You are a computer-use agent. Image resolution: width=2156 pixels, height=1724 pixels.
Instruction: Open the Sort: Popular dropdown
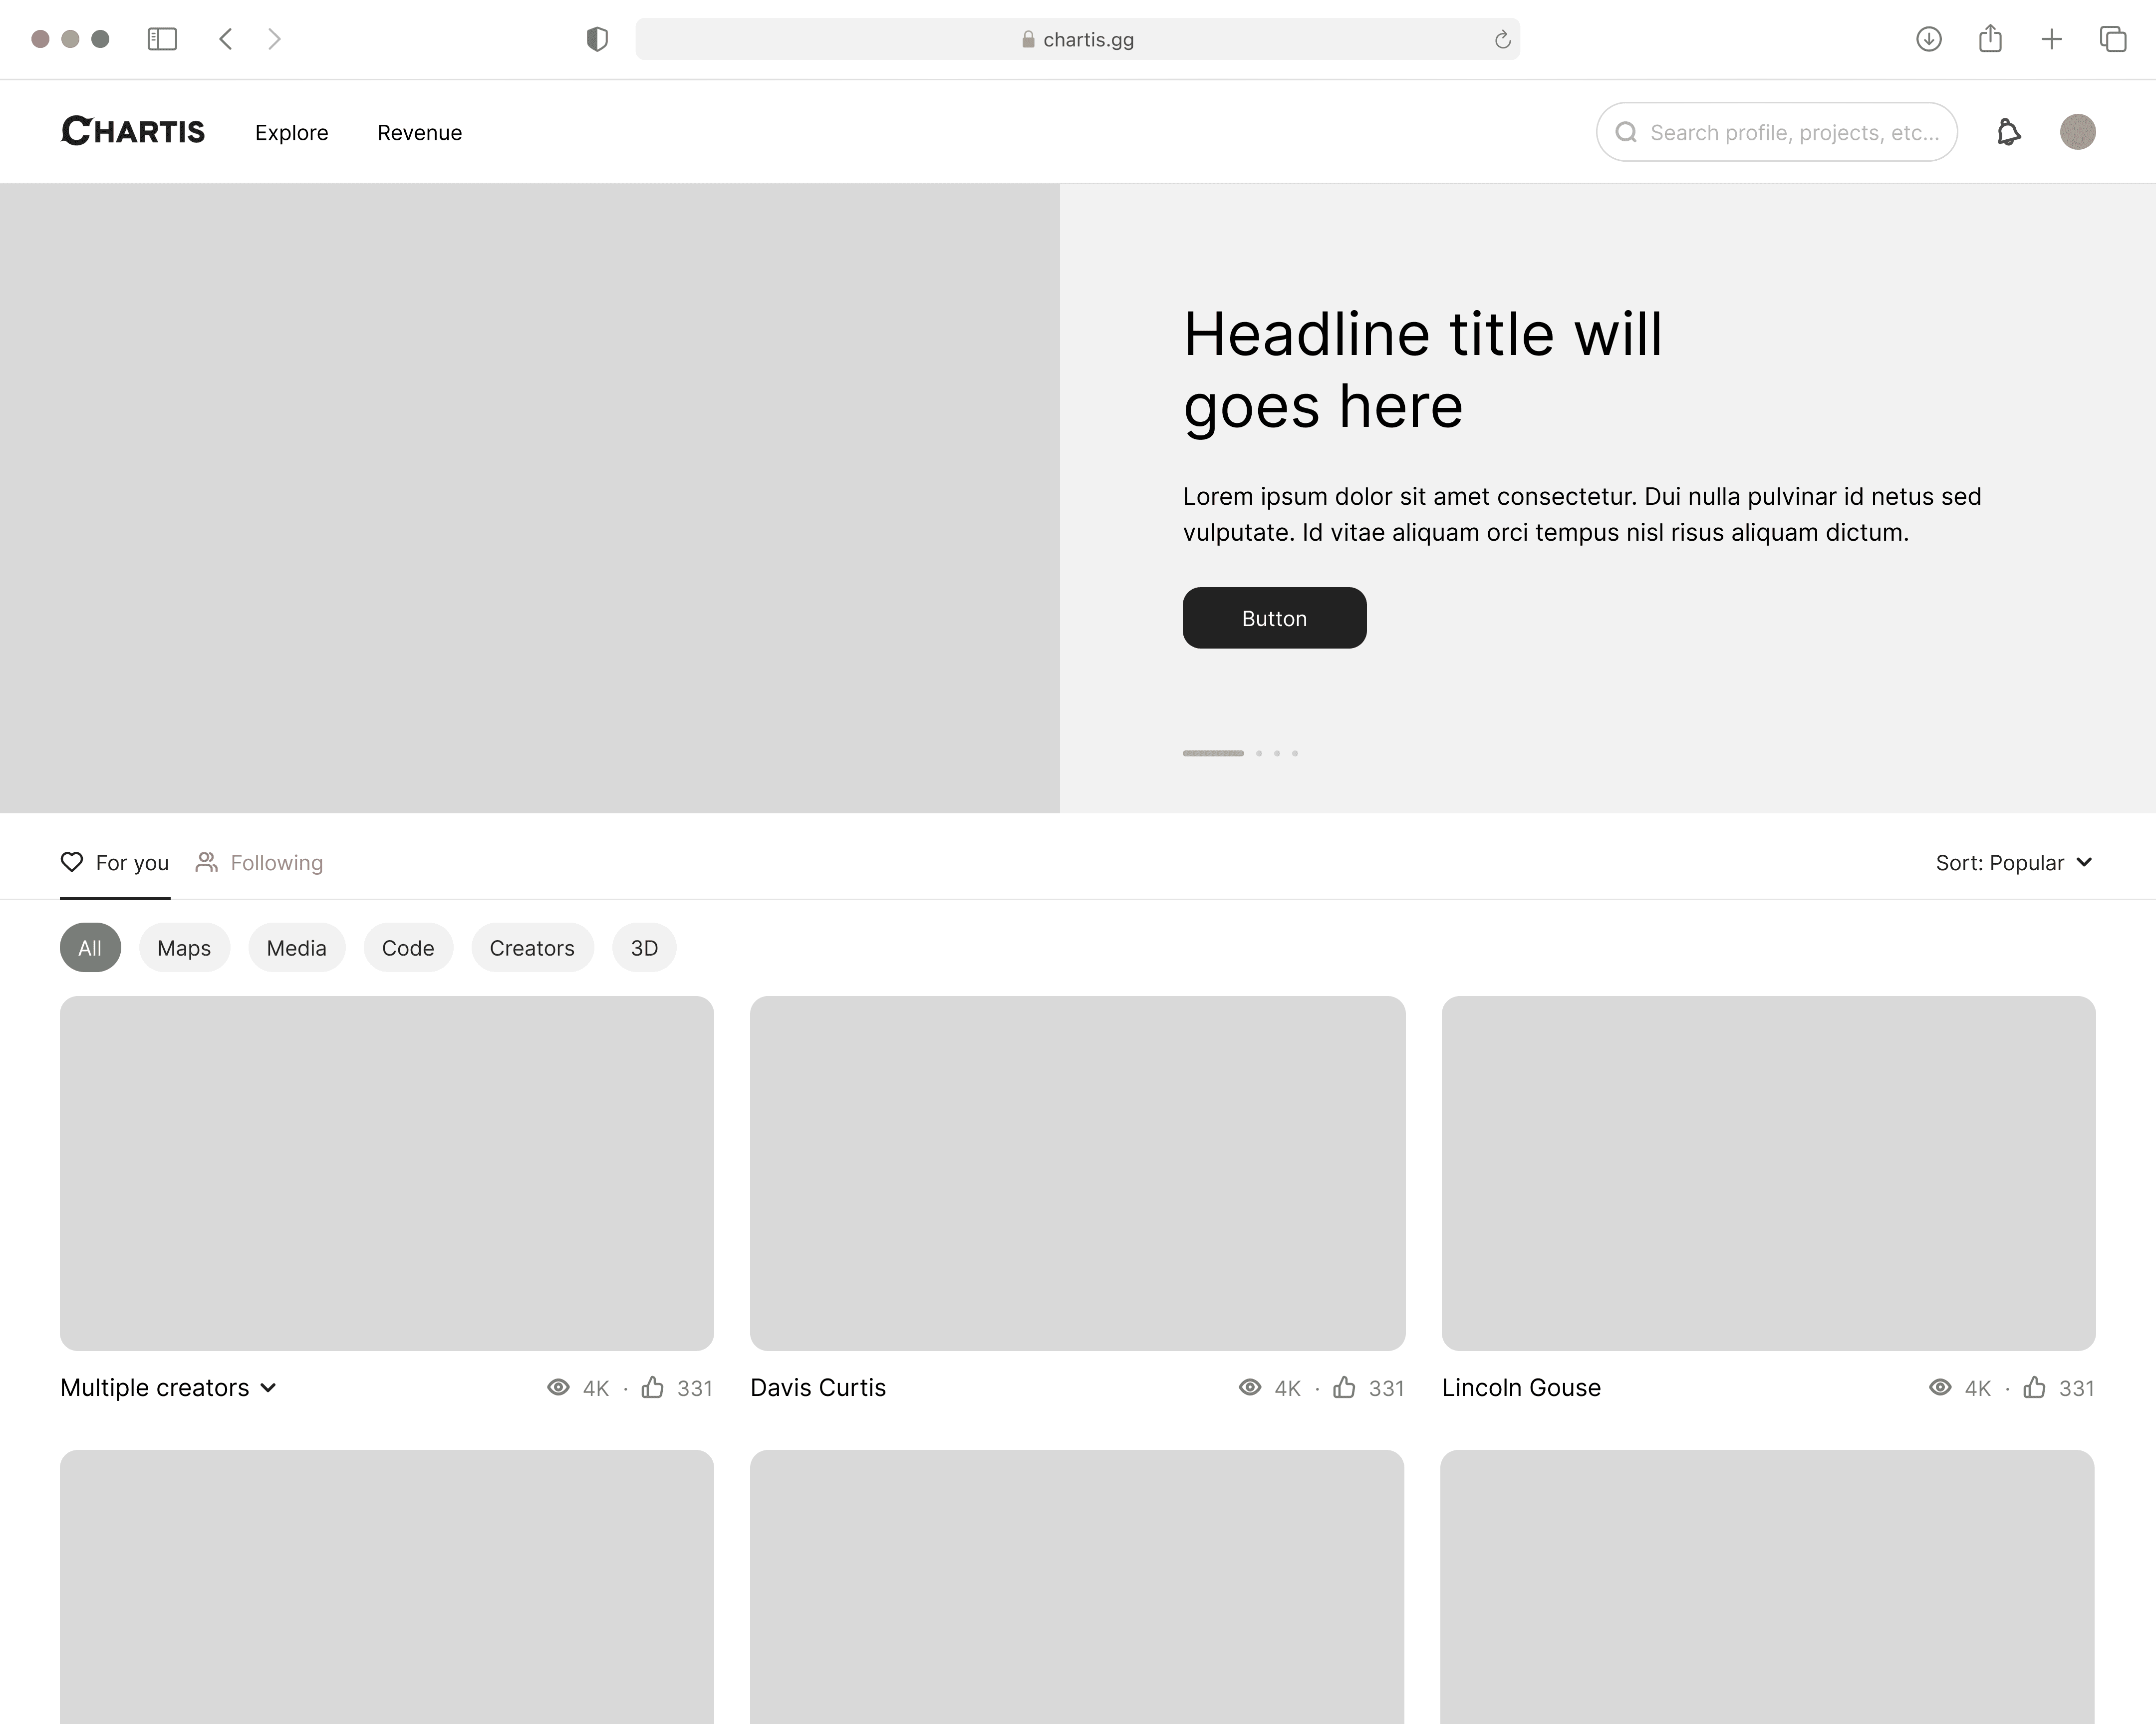click(x=2013, y=863)
